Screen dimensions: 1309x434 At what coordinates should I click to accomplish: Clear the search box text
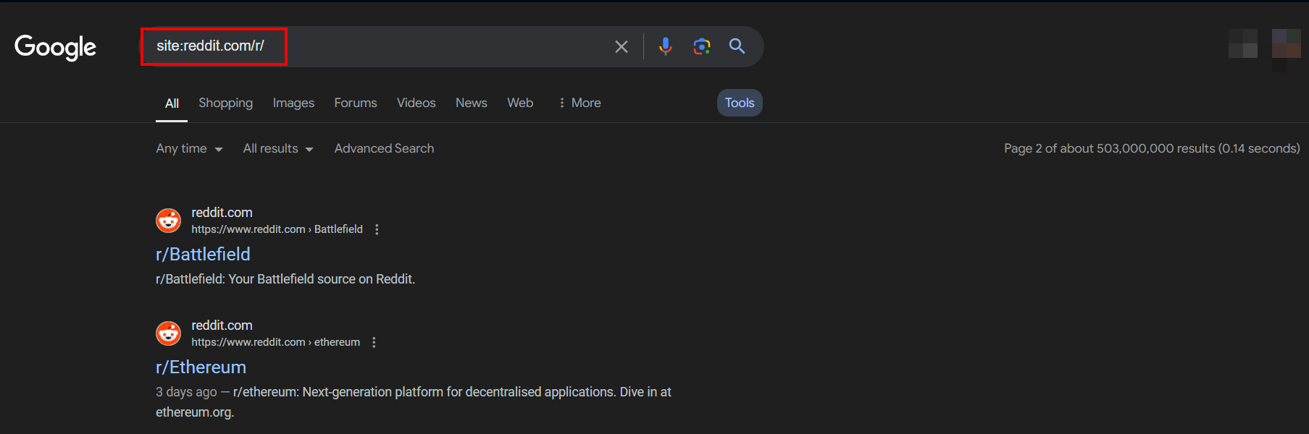(x=621, y=47)
